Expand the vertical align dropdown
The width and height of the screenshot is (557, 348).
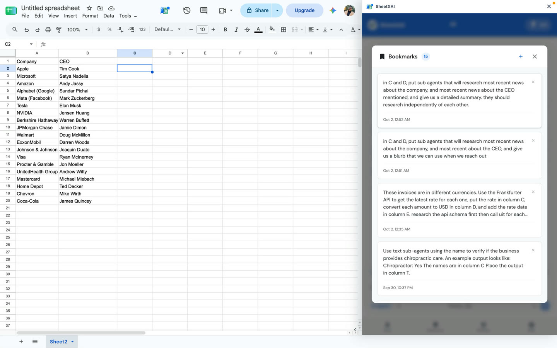click(331, 29)
